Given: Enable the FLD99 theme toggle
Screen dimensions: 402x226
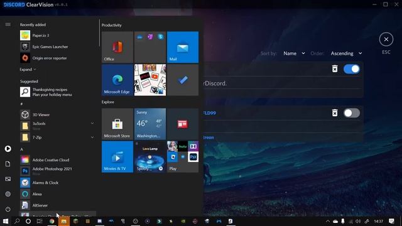Looking at the screenshot, I should click(352, 113).
